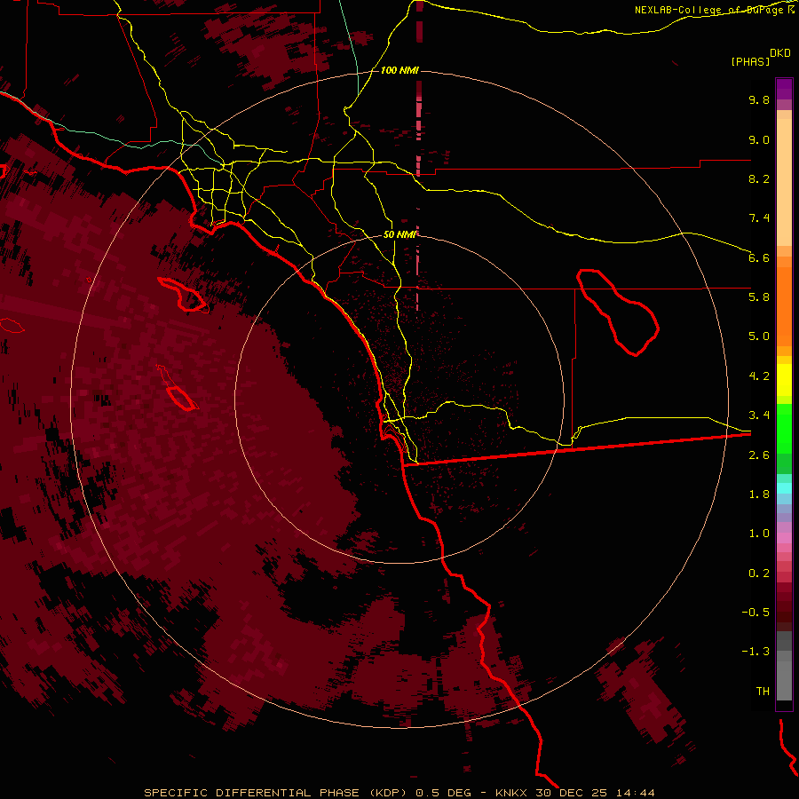799x799 pixels.
Task: Pick the pink segment of the color bar
Action: (784, 538)
